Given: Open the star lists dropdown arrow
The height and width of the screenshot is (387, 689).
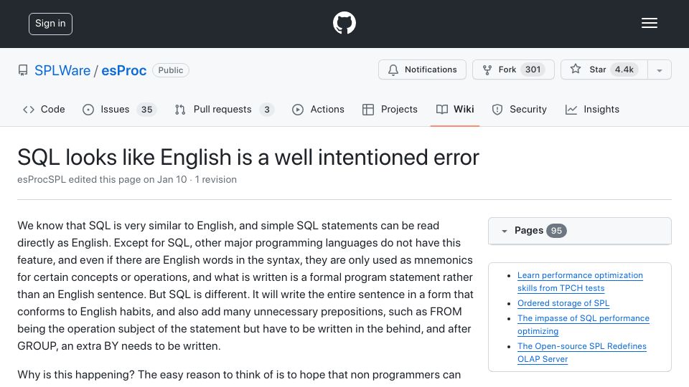Looking at the screenshot, I should point(659,70).
